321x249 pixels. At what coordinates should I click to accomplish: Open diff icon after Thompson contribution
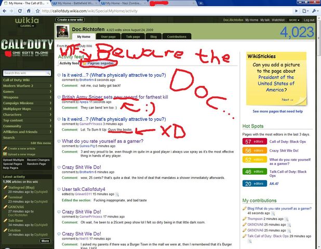[286, 219]
